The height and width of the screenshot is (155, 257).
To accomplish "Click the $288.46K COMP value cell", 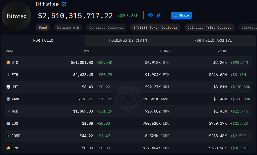I will (218, 136).
